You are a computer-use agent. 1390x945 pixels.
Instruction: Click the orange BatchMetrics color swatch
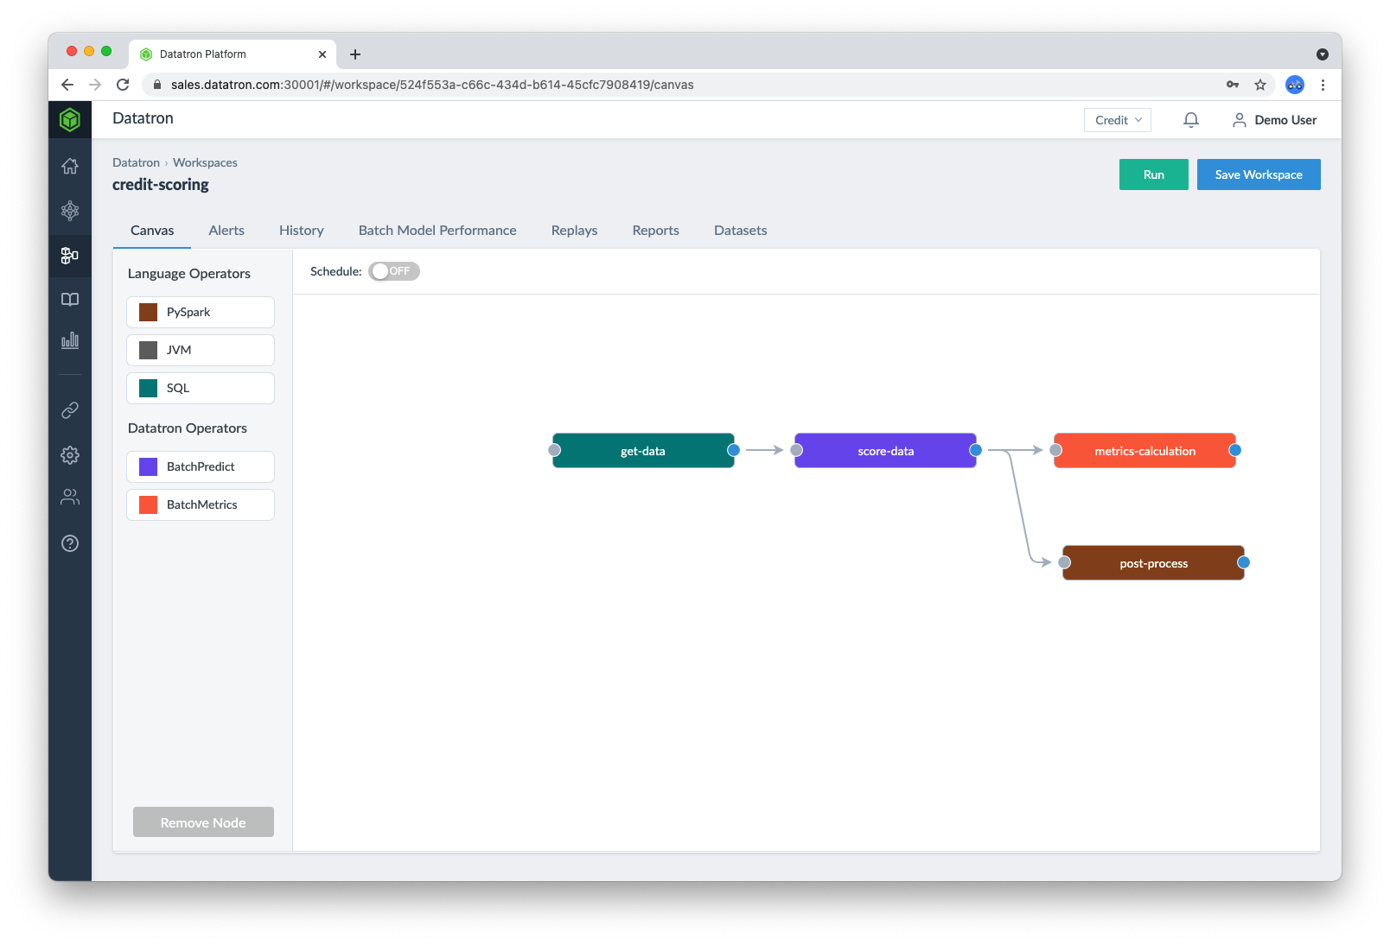click(x=149, y=504)
